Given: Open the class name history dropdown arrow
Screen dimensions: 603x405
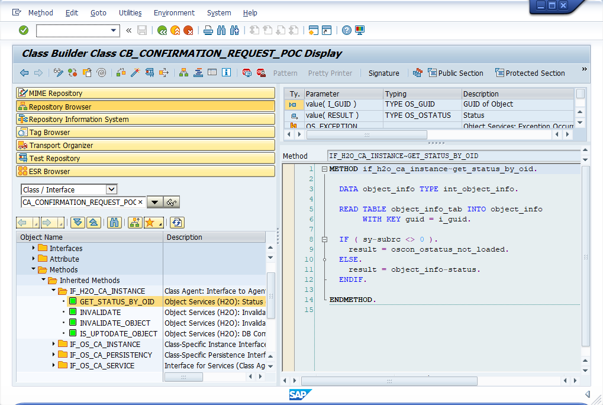Looking at the screenshot, I should click(x=154, y=202).
